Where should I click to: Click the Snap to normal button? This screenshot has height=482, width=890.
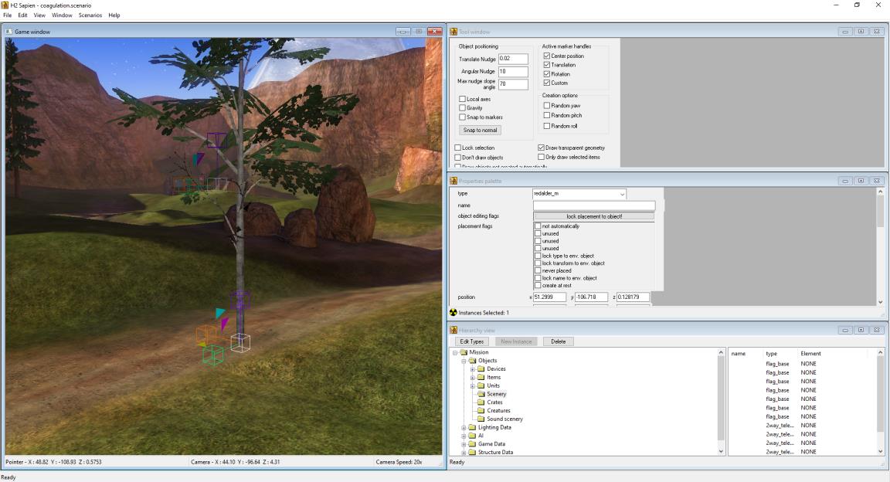coord(481,131)
